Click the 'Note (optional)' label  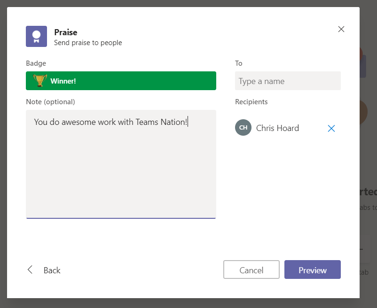50,101
